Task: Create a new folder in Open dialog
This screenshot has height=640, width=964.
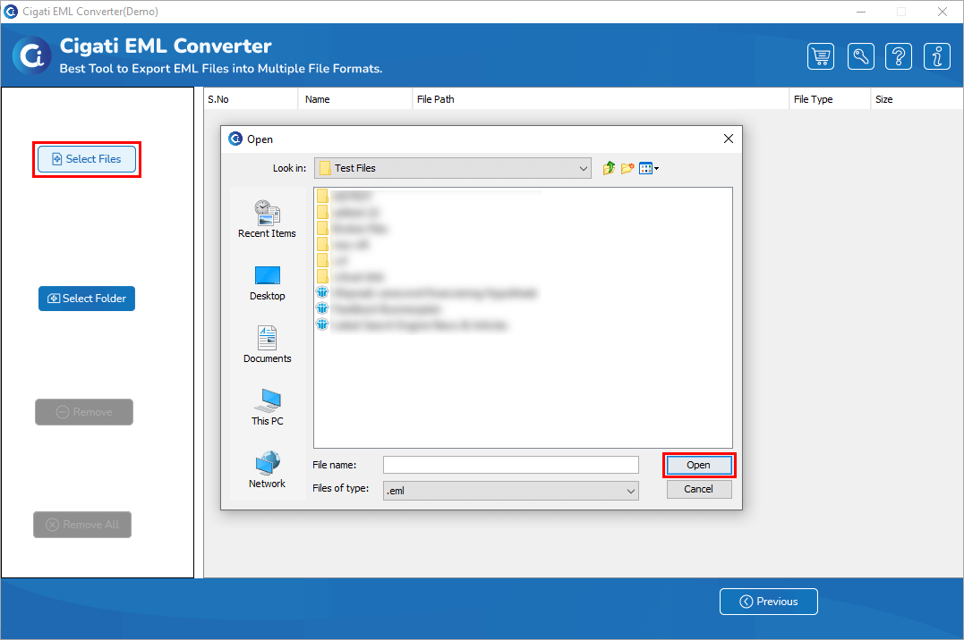Action: [627, 168]
